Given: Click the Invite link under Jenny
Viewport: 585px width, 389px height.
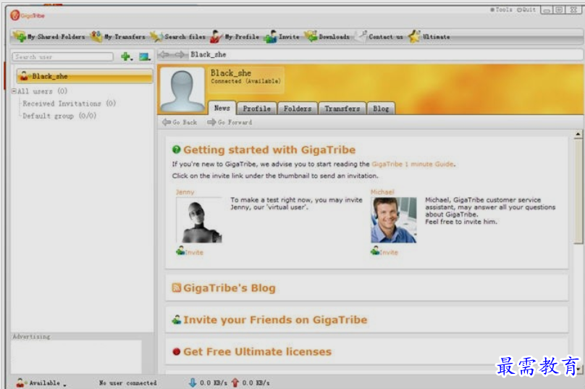Looking at the screenshot, I should pyautogui.click(x=193, y=252).
